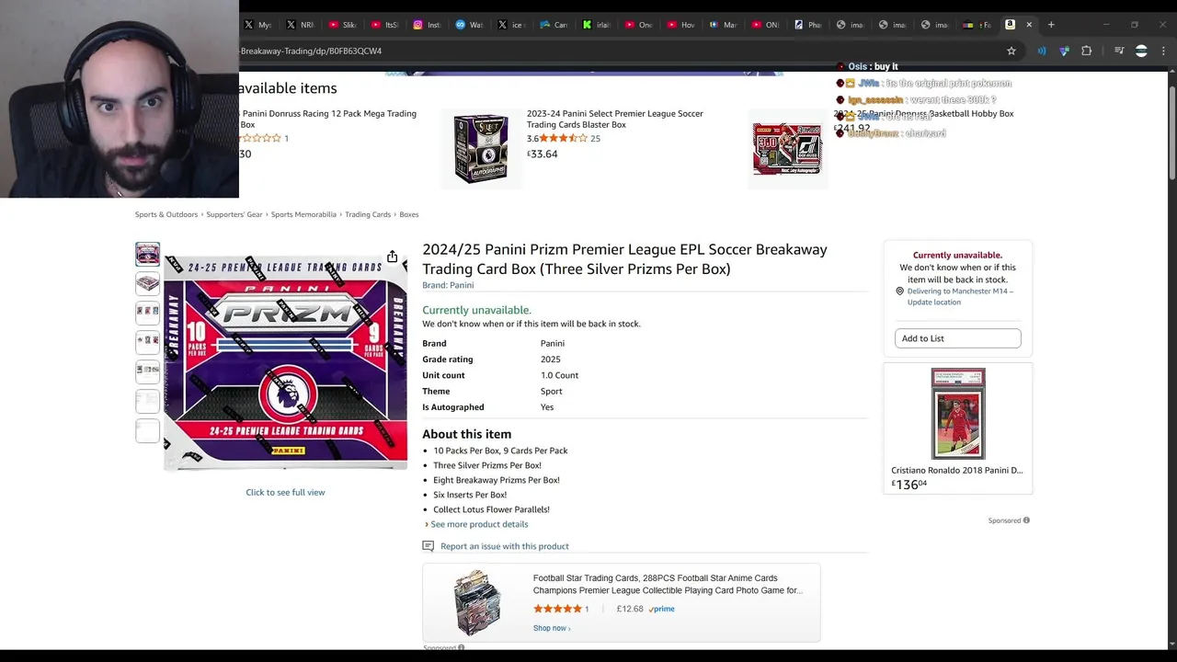Click the report issue speech bubble icon
The height and width of the screenshot is (662, 1177).
pyautogui.click(x=428, y=546)
